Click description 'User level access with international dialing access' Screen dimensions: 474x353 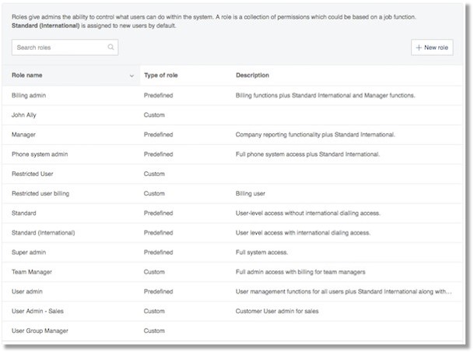point(303,232)
